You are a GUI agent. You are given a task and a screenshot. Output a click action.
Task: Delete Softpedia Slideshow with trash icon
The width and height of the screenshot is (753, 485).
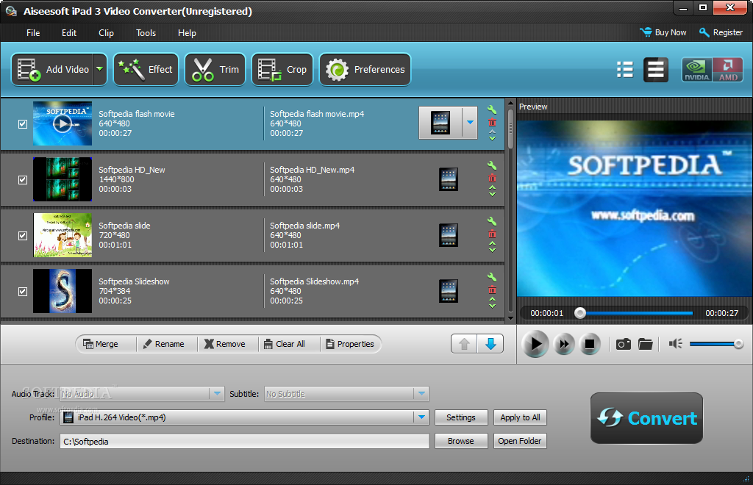pos(492,290)
